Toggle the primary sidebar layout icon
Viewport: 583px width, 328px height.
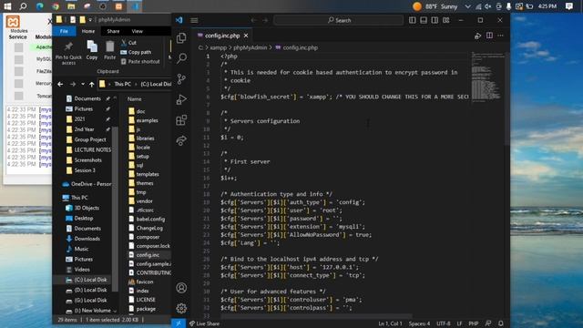pyautogui.click(x=413, y=20)
